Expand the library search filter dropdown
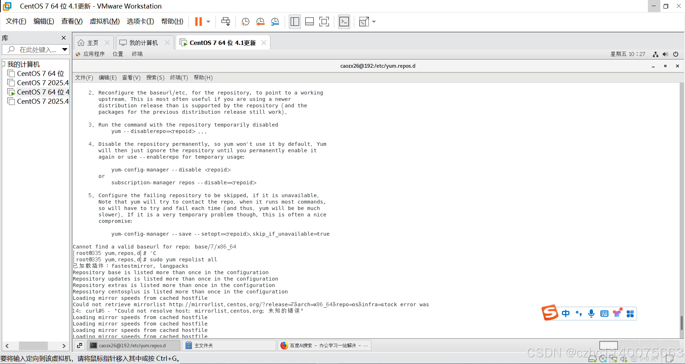This screenshot has width=685, height=364. [x=65, y=50]
